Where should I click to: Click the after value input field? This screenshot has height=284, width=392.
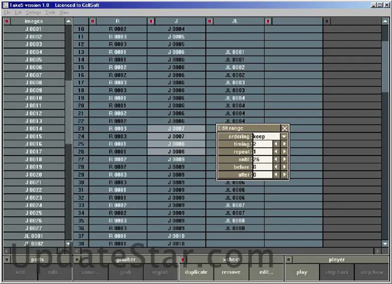262,174
